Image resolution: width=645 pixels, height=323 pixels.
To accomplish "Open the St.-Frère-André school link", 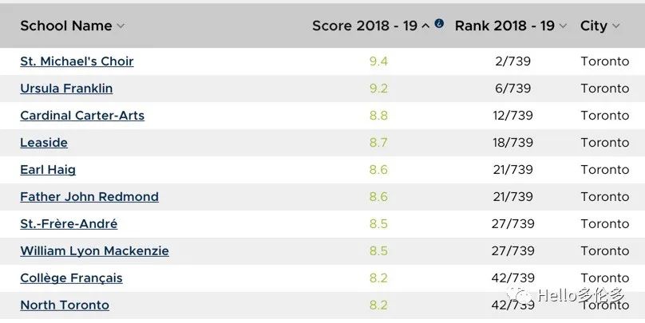I will point(69,224).
